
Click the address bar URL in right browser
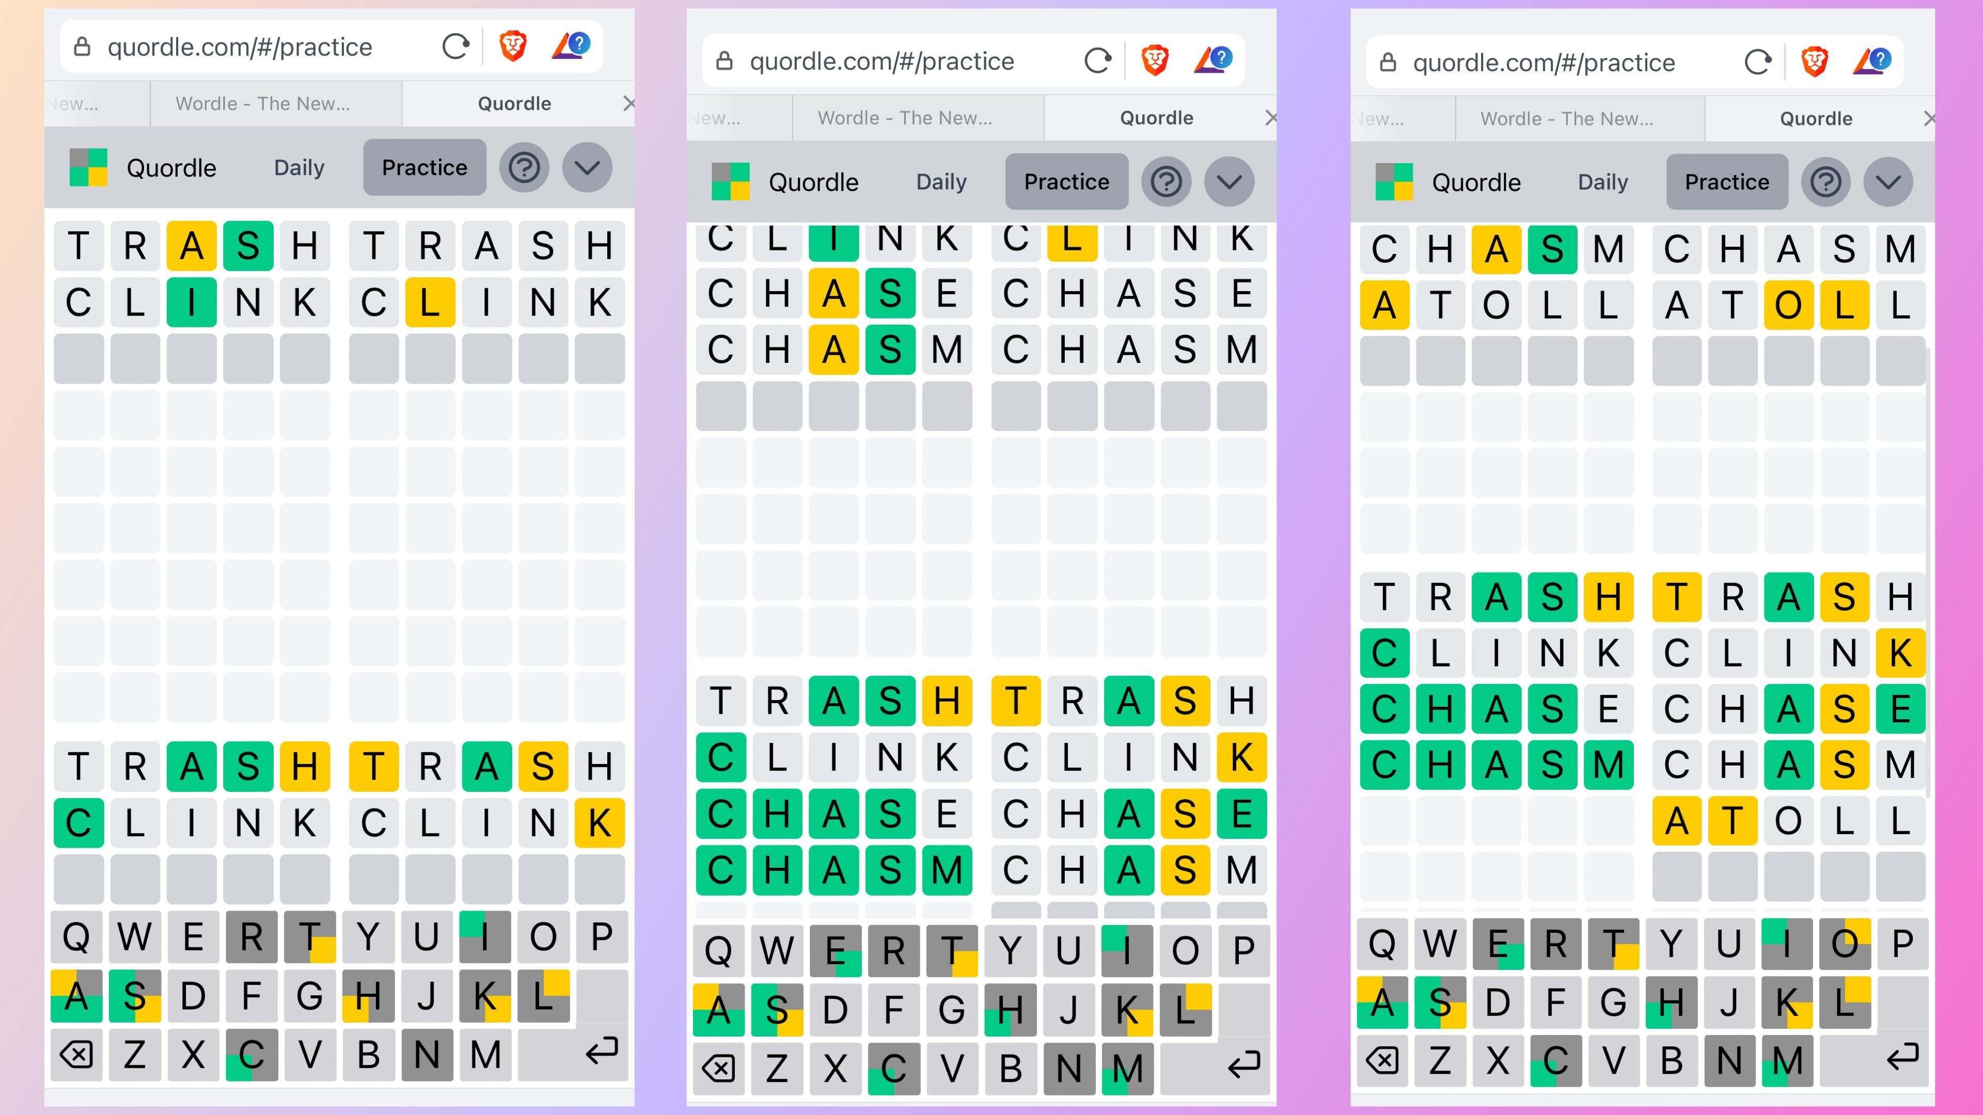[1544, 62]
